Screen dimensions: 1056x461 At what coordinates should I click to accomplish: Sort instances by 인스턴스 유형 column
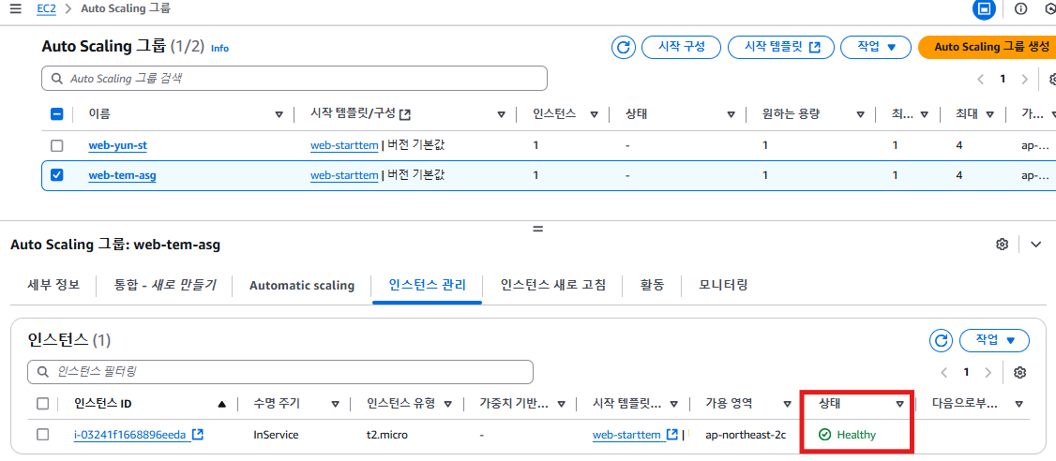coord(448,404)
